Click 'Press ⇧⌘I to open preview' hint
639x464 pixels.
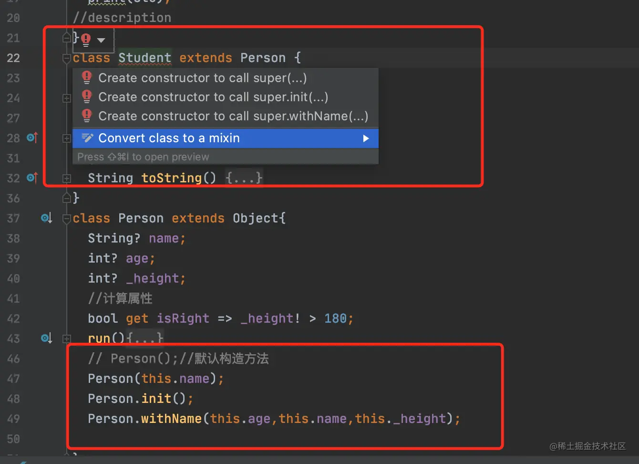pos(143,157)
